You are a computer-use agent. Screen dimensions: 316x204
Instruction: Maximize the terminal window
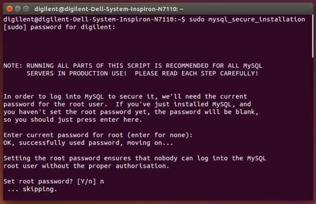click(27, 9)
